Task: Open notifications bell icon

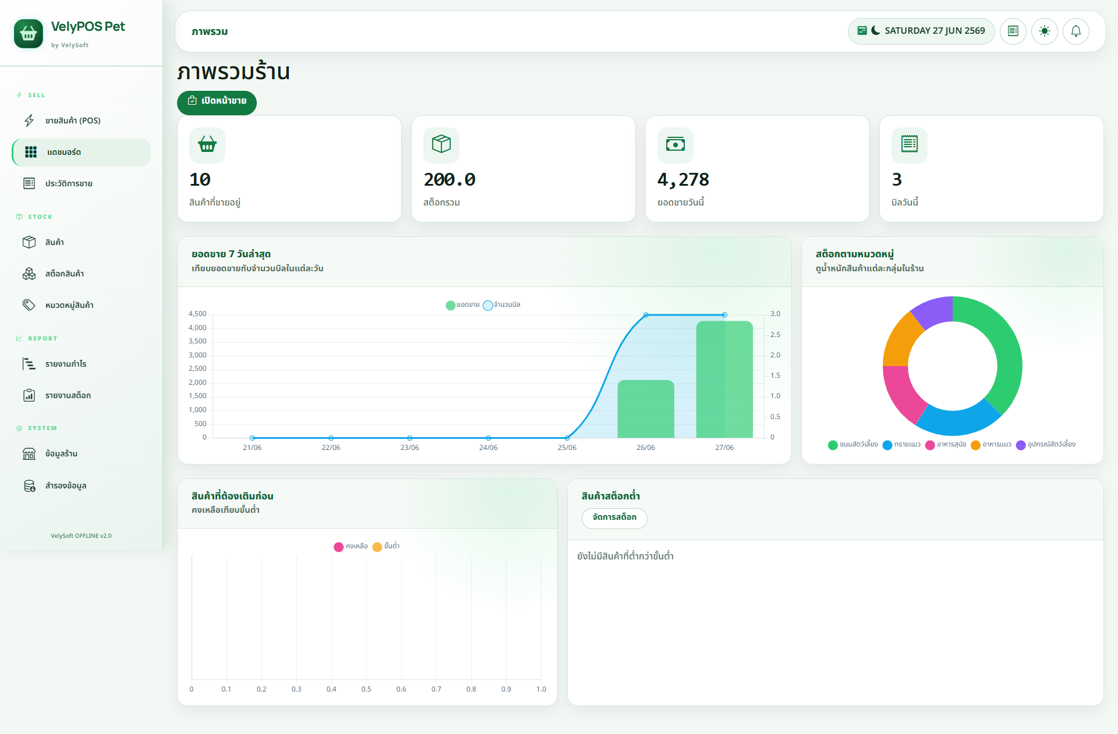Action: pos(1076,31)
